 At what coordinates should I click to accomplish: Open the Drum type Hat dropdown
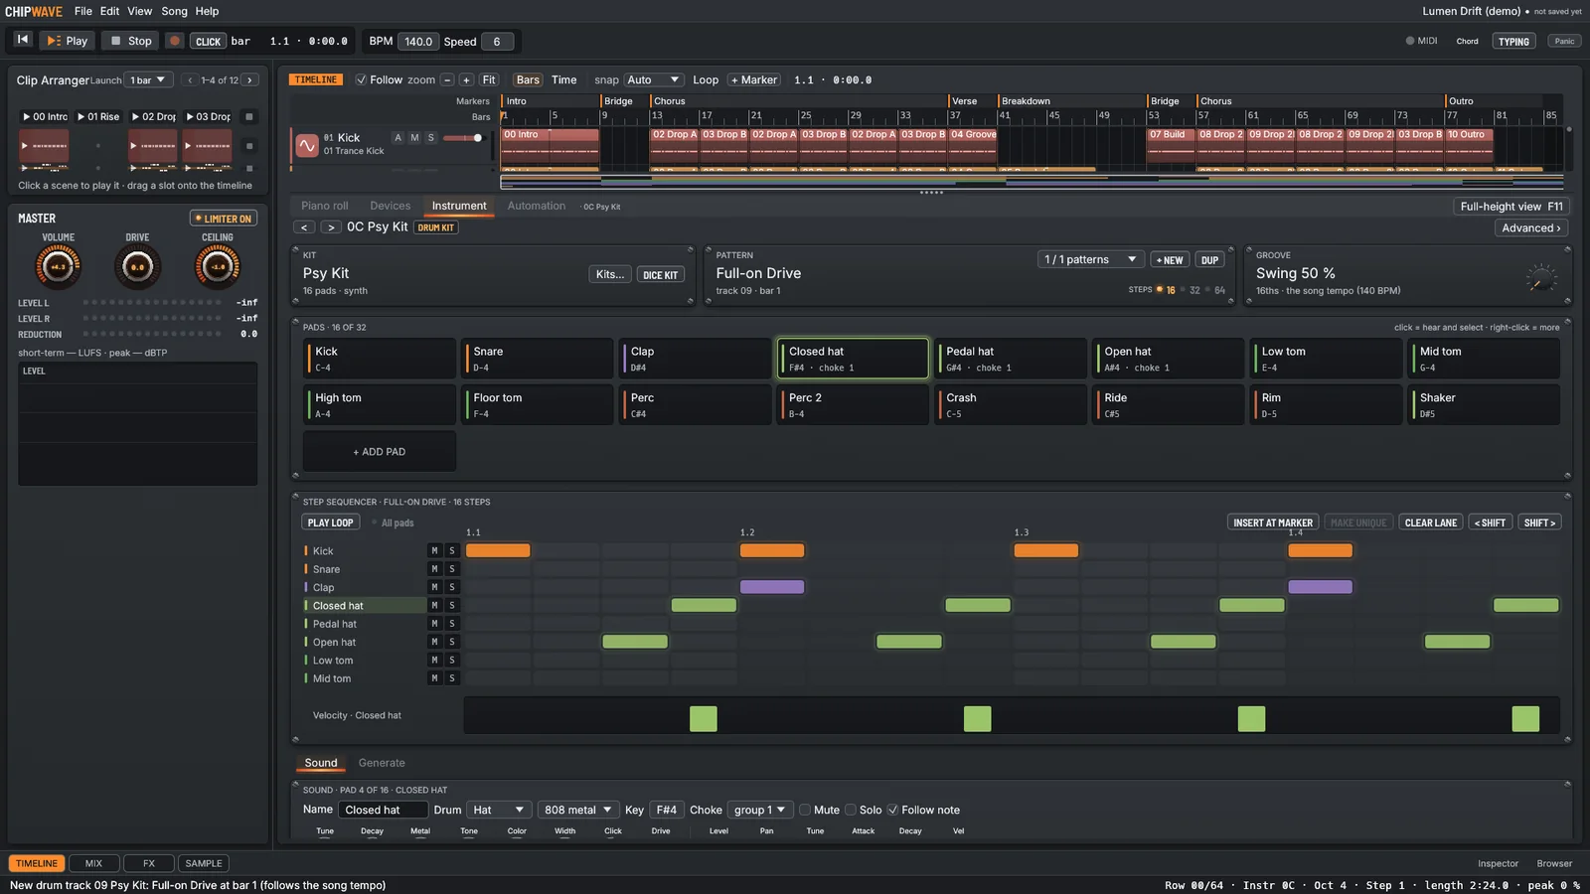coord(499,810)
